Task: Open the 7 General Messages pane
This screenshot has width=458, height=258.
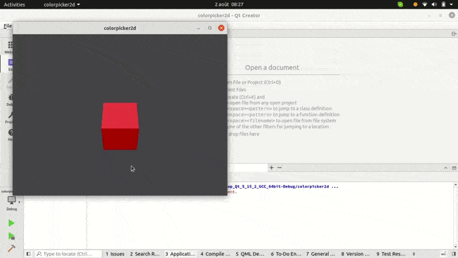Action: pos(321,254)
